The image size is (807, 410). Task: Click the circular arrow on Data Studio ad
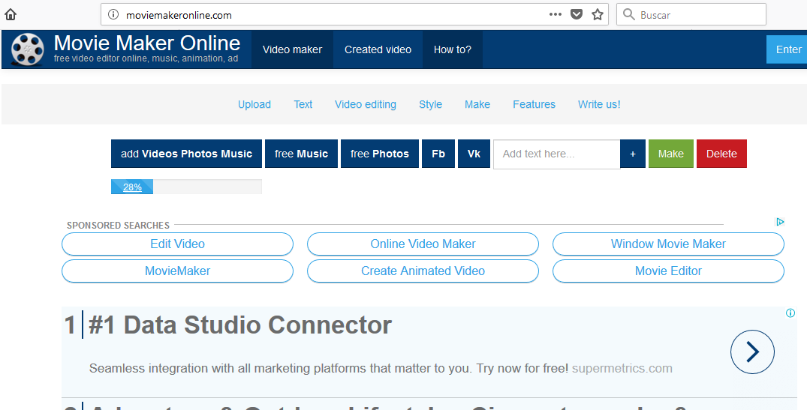click(752, 352)
